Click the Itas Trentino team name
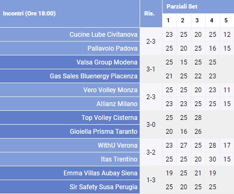Screen dimensions: 234x194 (x=119, y=159)
